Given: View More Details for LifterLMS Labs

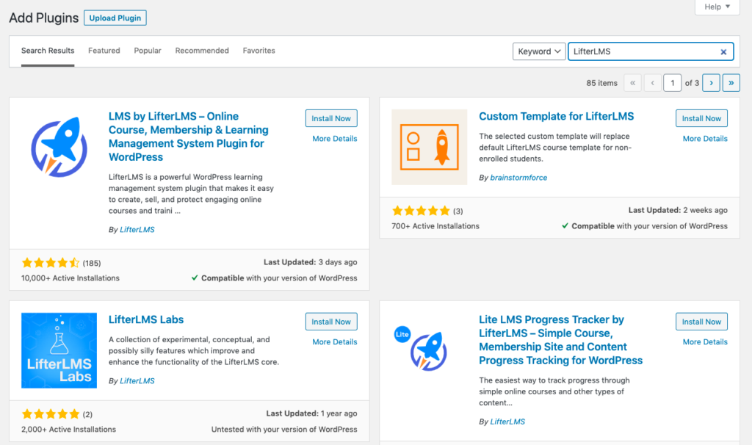Looking at the screenshot, I should coord(335,342).
